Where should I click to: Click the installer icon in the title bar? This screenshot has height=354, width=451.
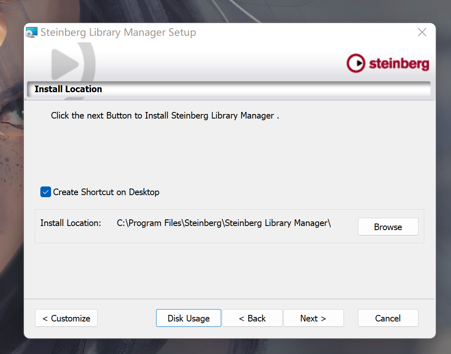coord(31,32)
